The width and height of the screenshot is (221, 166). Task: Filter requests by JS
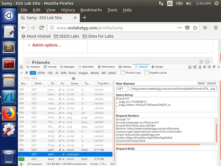(x=57, y=73)
